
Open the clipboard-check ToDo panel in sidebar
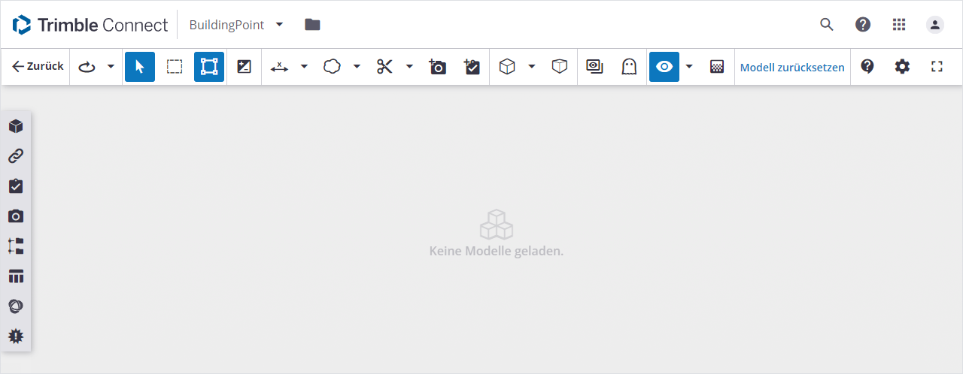coord(16,186)
